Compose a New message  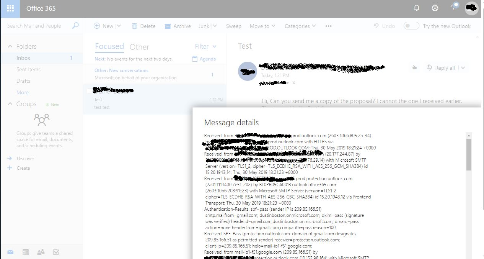click(x=103, y=26)
